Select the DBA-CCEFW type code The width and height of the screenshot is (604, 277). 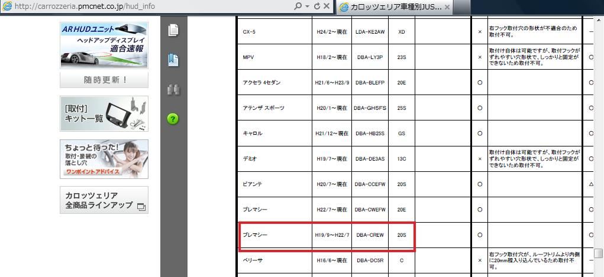pos(370,184)
